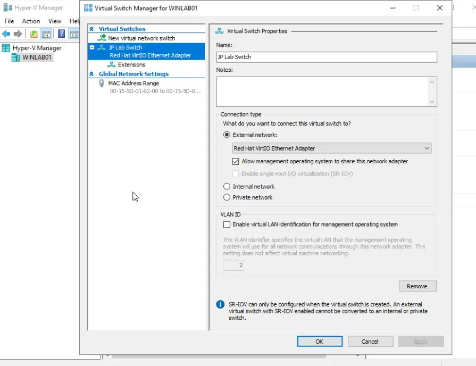Open the Hyper-V Manager window title bar icon
This screenshot has height=366, width=476.
point(7,7)
